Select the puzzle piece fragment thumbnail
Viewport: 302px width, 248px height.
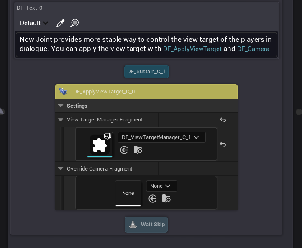[x=100, y=145]
